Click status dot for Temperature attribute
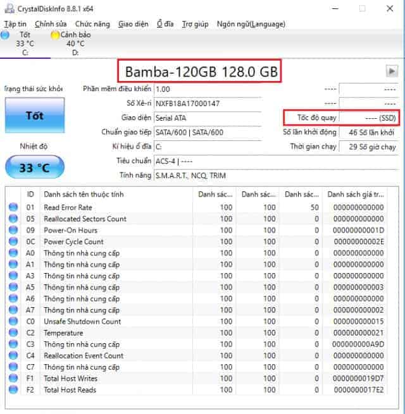The image size is (405, 414). (13, 332)
